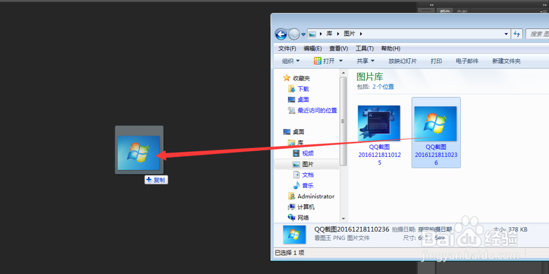
Task: Click 指定拍摄日期 in details pane
Action: (435, 230)
